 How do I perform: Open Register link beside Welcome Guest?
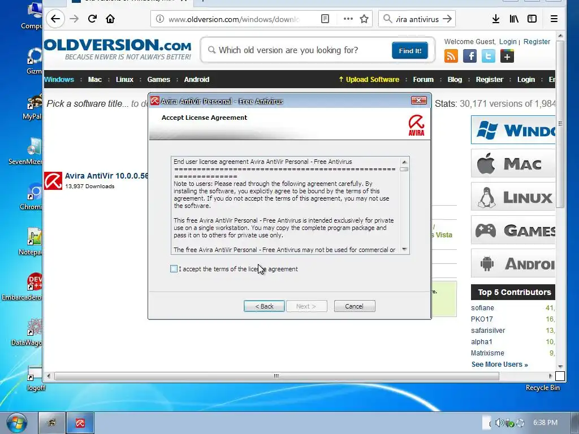[537, 42]
